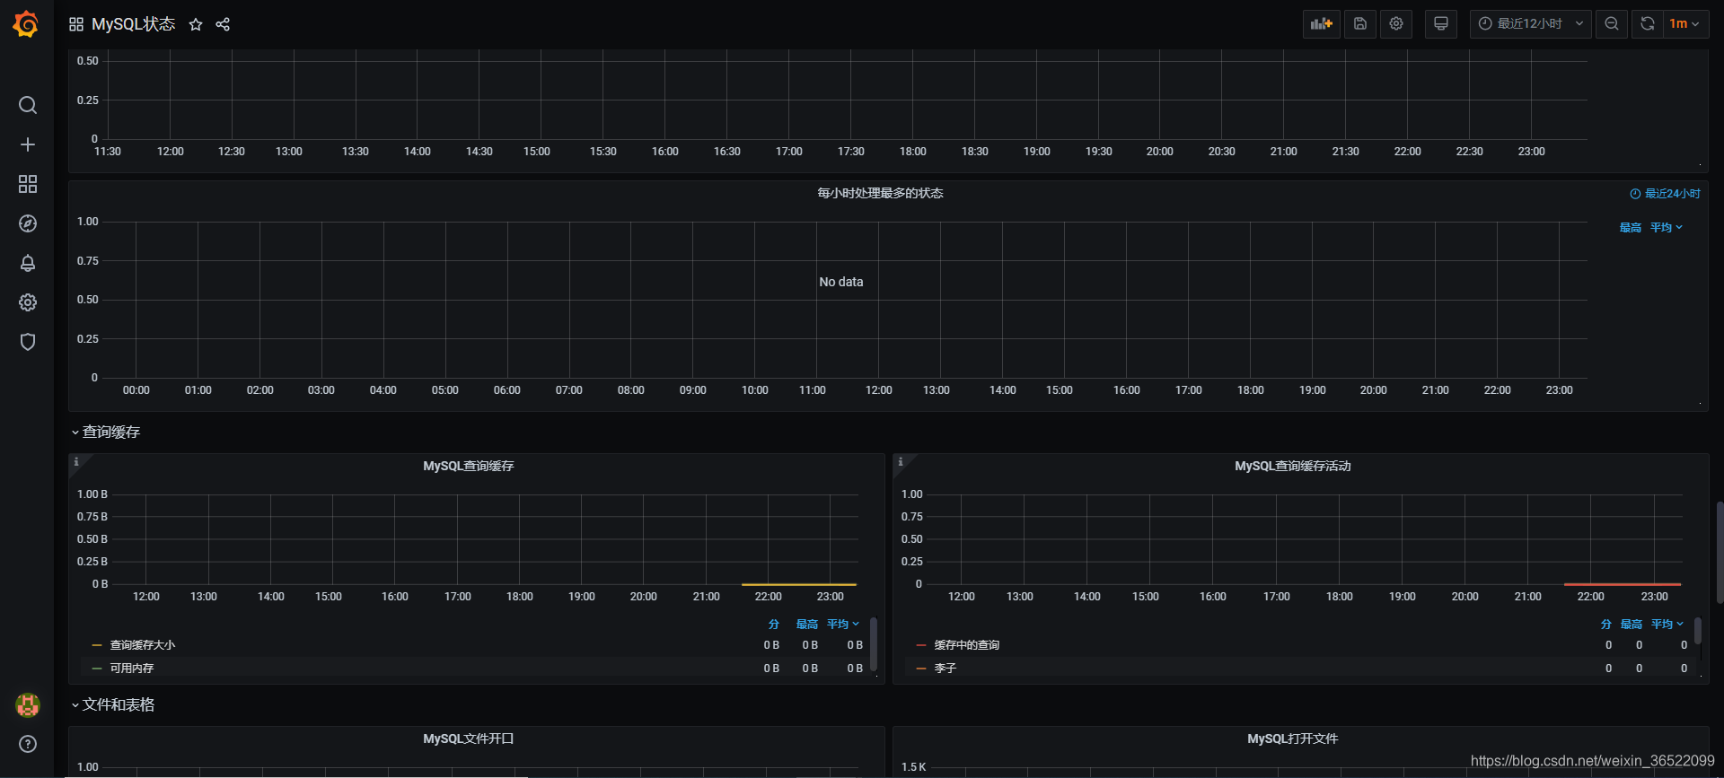Viewport: 1724px width, 778px height.
Task: Click the Add panel toolbar icon
Action: point(1322,24)
